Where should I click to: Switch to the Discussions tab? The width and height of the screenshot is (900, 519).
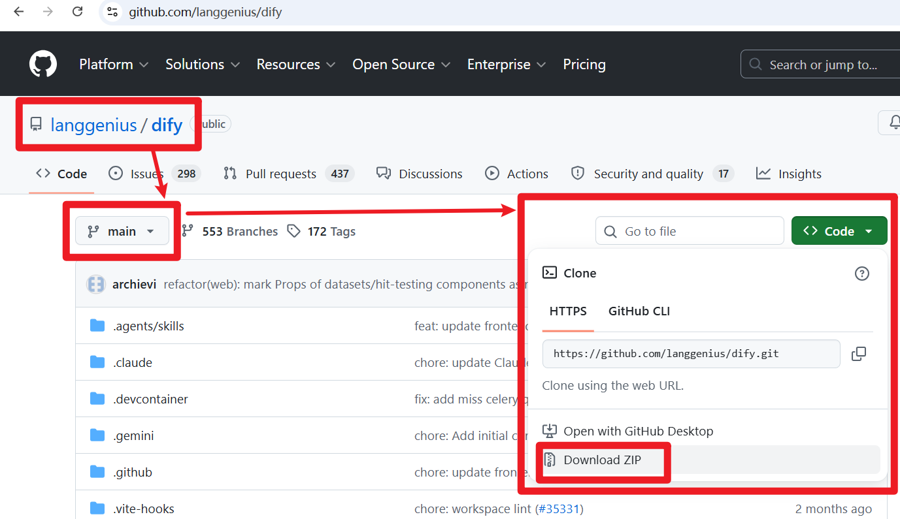(x=419, y=174)
